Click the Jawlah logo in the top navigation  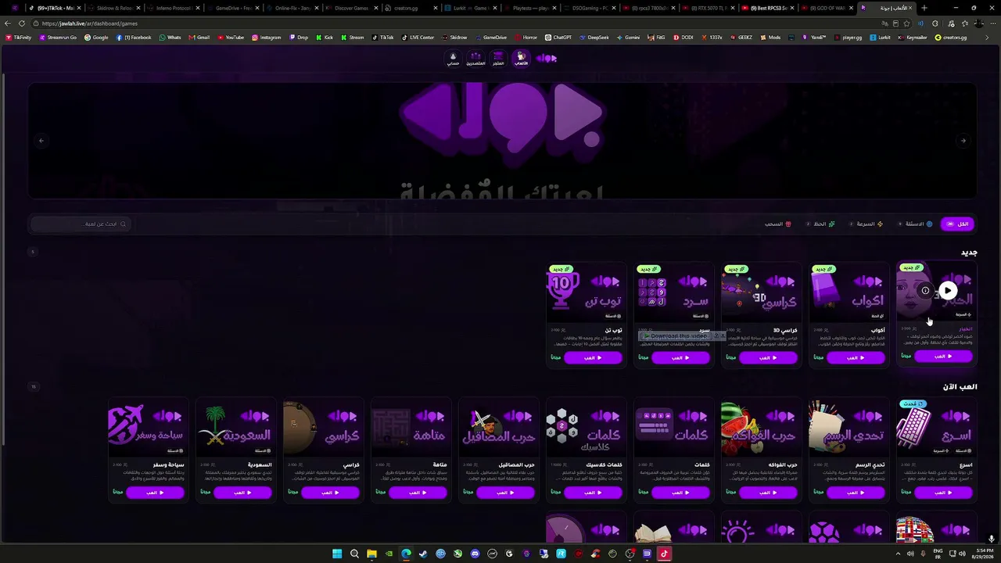(x=547, y=58)
